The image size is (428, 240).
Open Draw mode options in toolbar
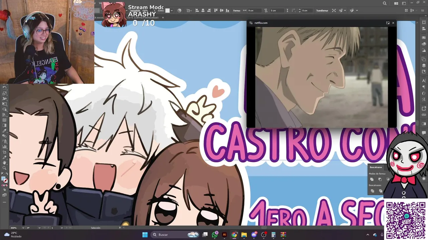tap(5, 190)
